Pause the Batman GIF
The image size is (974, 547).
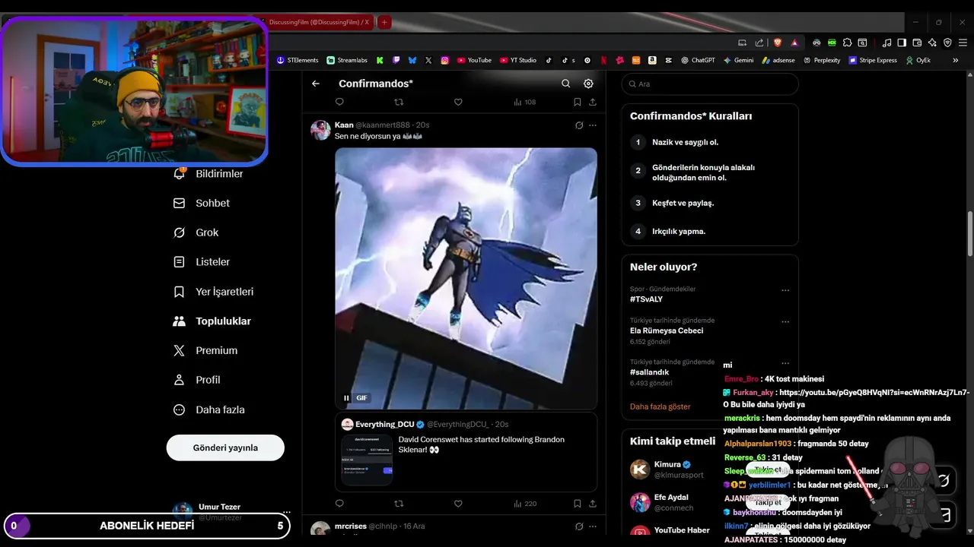point(346,398)
